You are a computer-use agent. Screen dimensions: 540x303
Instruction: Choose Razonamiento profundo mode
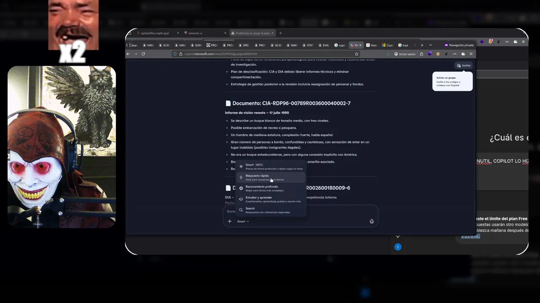coord(271,189)
